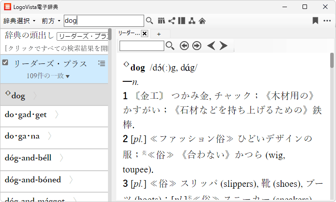
Task: Click the share icon in toolbar
Action: click(x=171, y=21)
